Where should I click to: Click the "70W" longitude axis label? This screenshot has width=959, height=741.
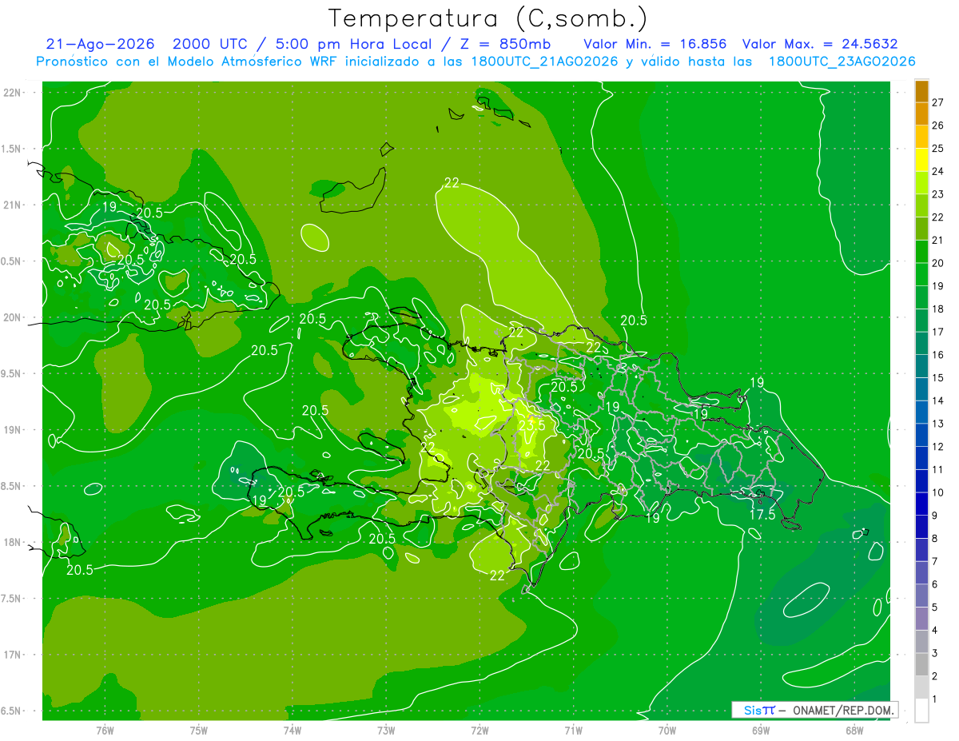[x=667, y=730]
